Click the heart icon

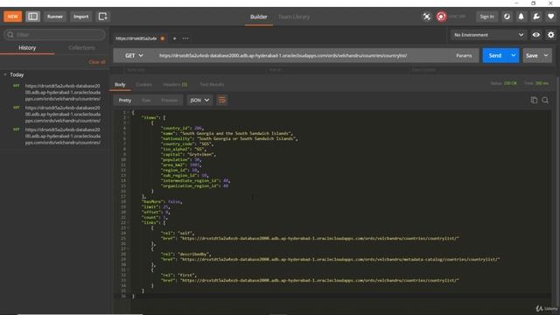(550, 17)
